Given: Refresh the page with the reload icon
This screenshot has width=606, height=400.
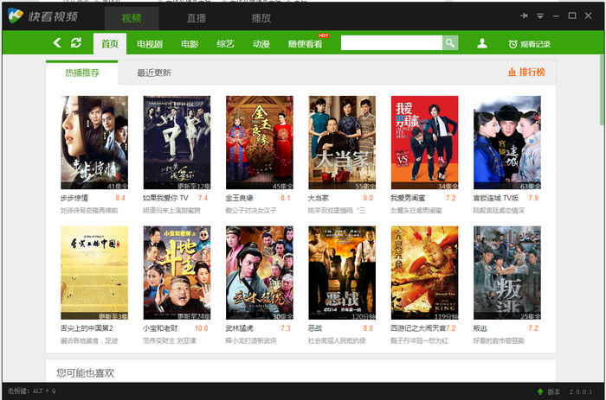Looking at the screenshot, I should point(76,43).
